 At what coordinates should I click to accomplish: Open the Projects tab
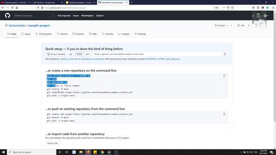point(78,34)
